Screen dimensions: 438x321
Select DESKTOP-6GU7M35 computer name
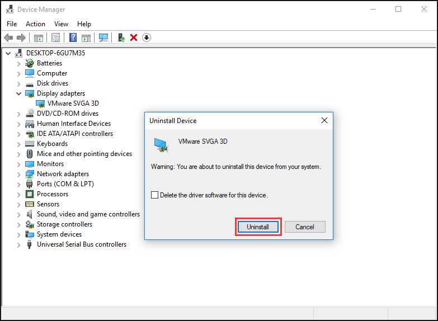(x=55, y=53)
